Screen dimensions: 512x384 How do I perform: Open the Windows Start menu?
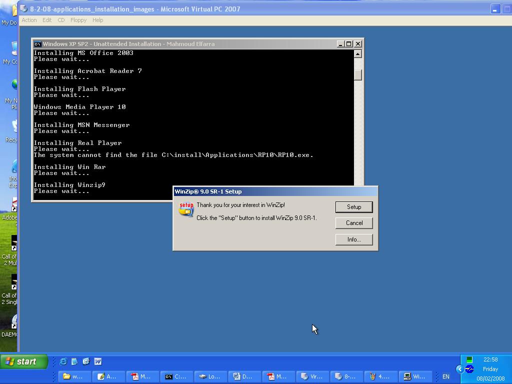click(24, 361)
